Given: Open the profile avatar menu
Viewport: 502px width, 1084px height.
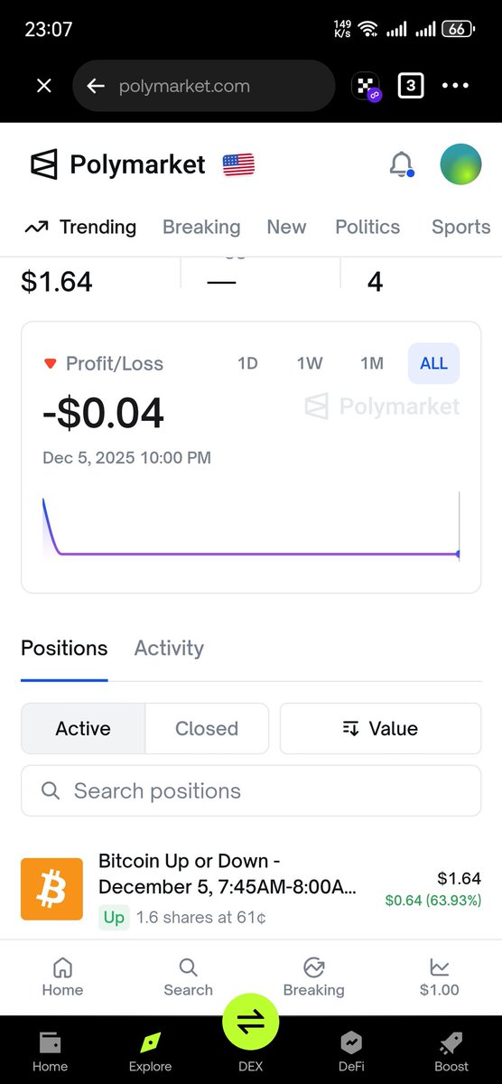Looking at the screenshot, I should coord(460,164).
